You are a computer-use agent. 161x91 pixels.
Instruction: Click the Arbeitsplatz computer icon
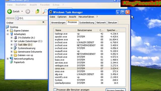12,34
